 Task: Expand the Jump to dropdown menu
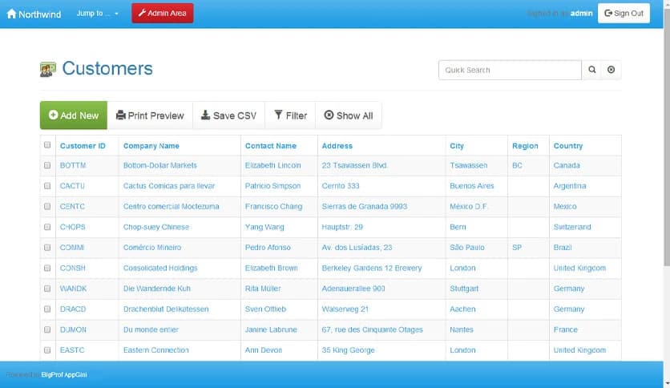point(98,14)
